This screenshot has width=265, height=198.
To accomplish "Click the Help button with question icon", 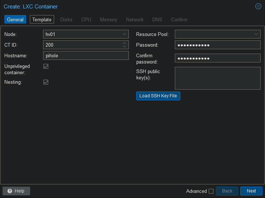I will click(16, 191).
